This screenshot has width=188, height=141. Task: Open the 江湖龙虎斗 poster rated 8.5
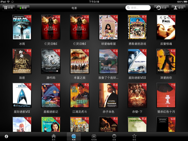tap(80, 95)
